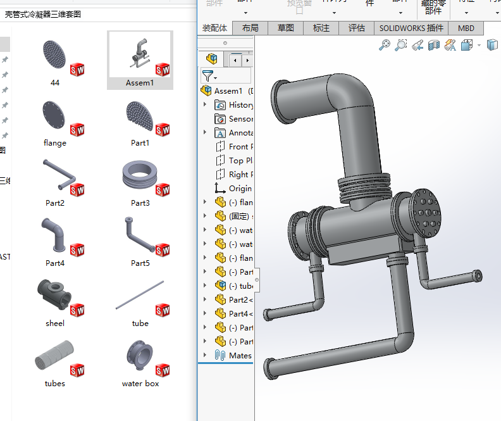Open the SOLIDWORKS 插件 tab
This screenshot has width=501, height=421.
(x=411, y=28)
